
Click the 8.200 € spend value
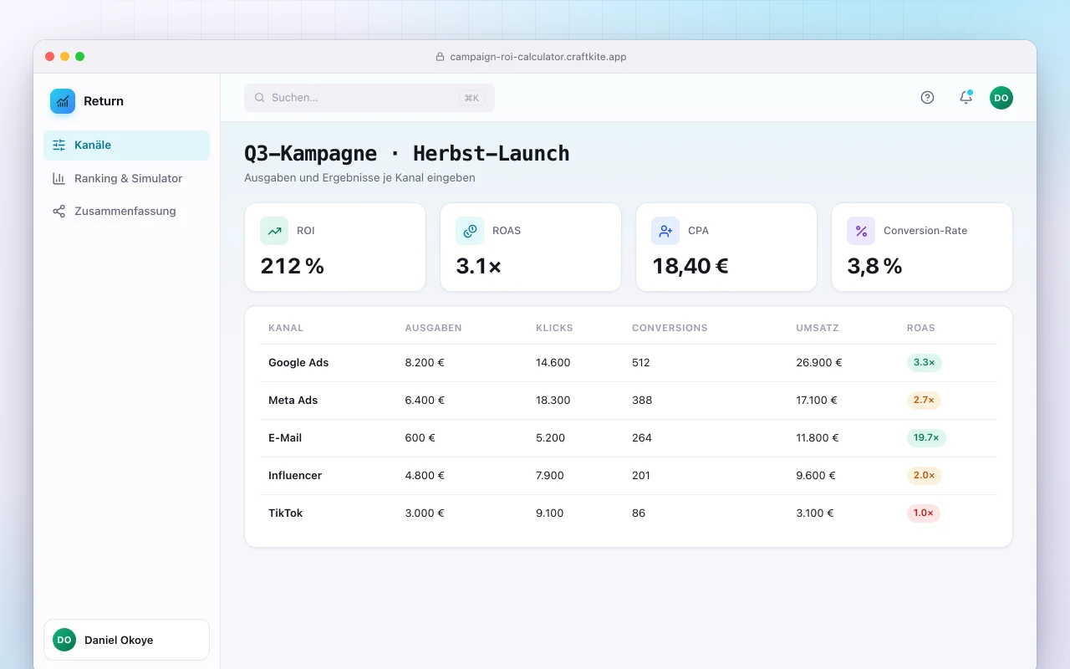425,363
